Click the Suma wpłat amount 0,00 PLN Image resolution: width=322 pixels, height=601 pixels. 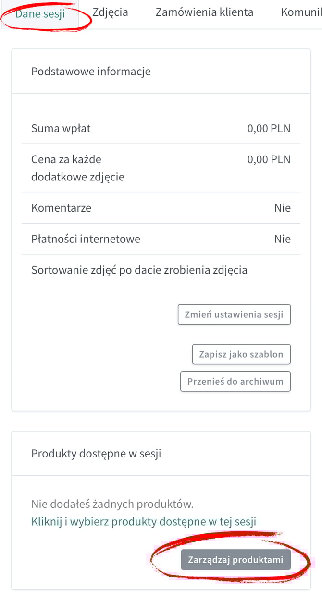click(x=269, y=128)
